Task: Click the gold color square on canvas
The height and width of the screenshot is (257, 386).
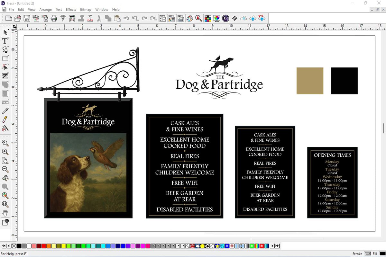Action: (310, 81)
